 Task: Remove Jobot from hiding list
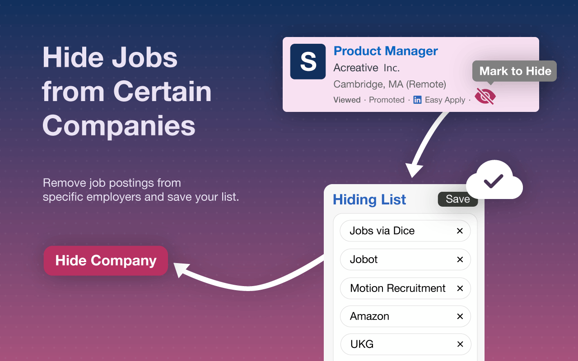(x=460, y=259)
